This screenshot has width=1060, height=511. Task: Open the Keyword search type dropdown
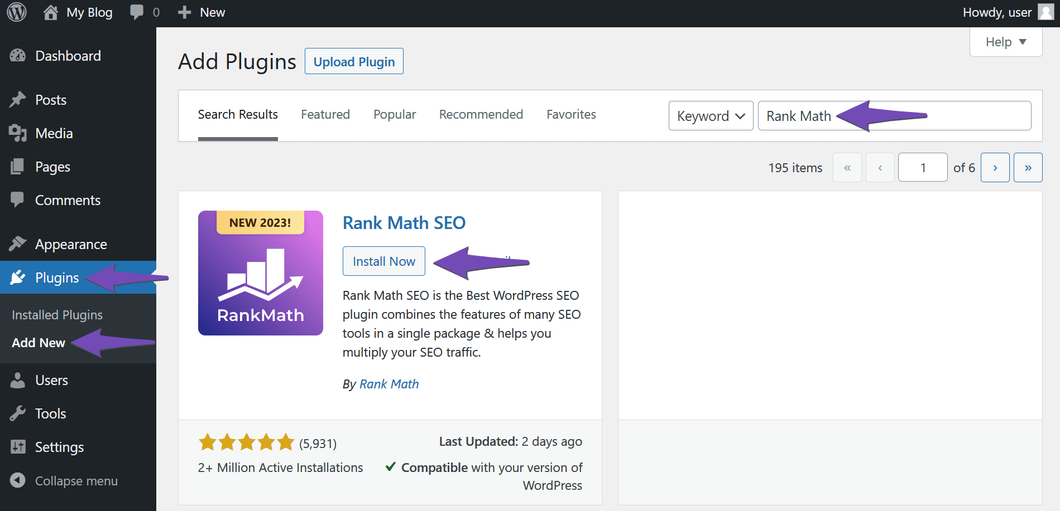pyautogui.click(x=711, y=116)
